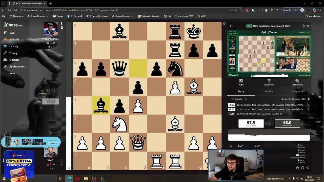324x182 pixels.
Task: Open the mieszkania 2026 bookmarks folder
Action: click(184, 16)
